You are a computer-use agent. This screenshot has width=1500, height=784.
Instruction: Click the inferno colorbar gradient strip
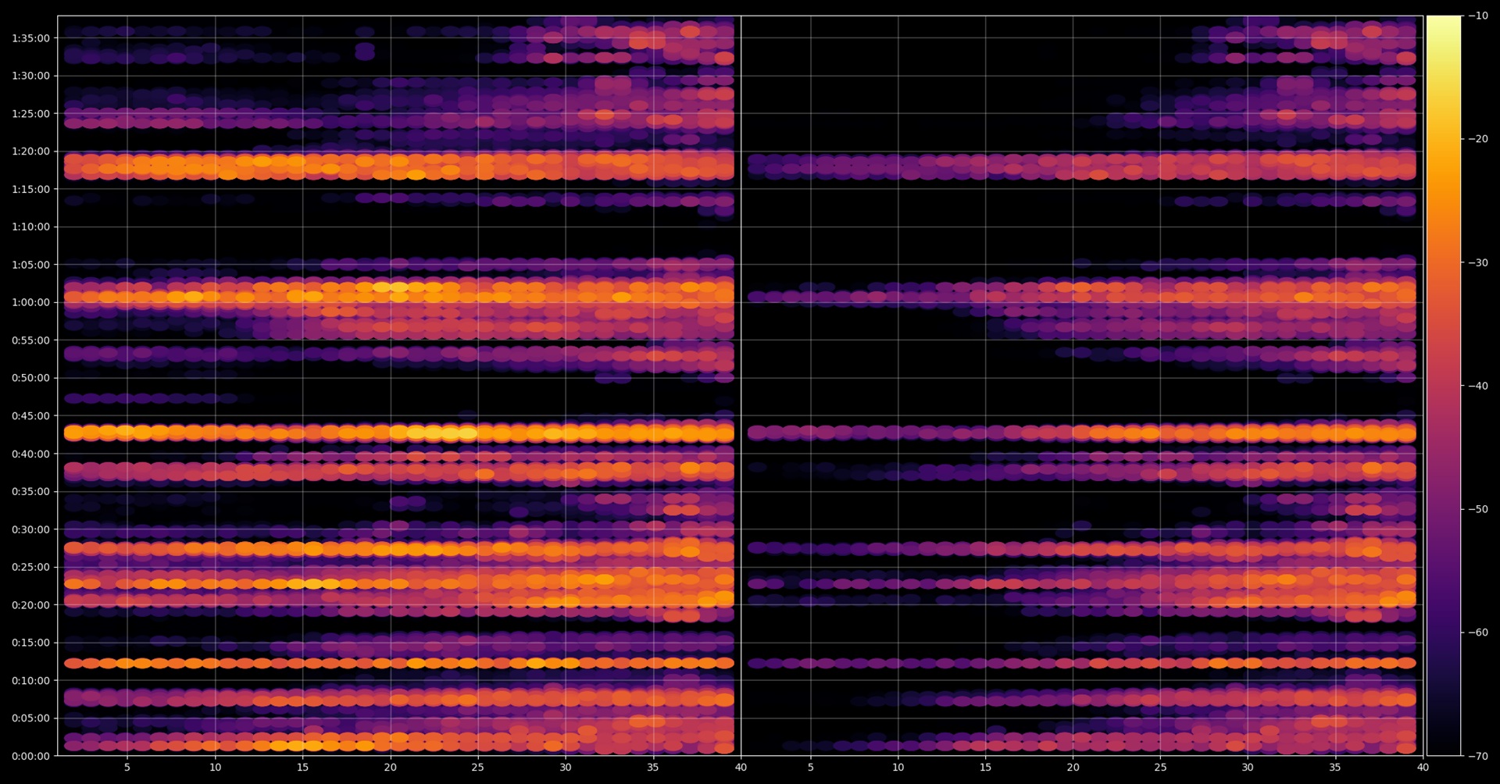tap(1444, 386)
